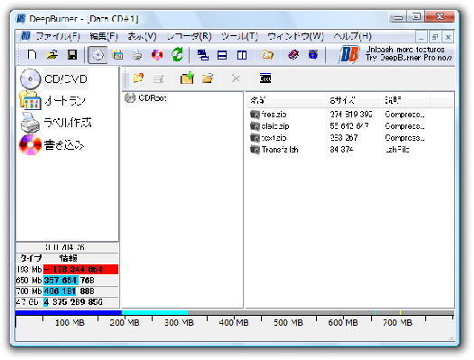Click the file size value 274 319 393
The image size is (474, 360).
pos(351,115)
